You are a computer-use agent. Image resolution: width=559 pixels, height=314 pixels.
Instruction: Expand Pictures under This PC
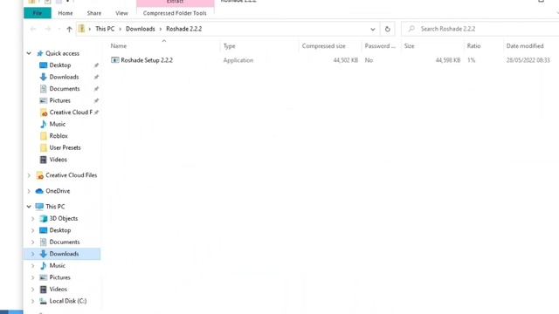pos(33,277)
